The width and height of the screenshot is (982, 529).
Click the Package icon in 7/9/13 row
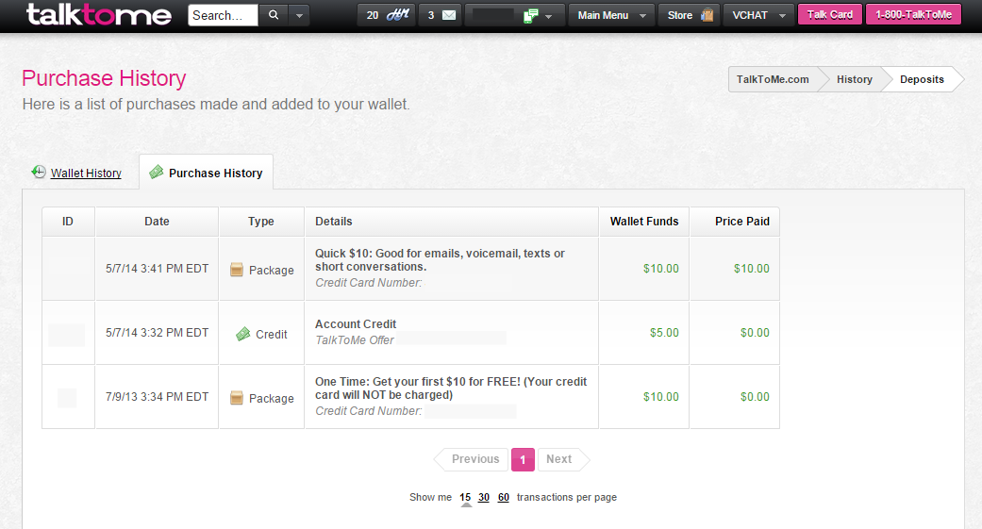tap(236, 398)
